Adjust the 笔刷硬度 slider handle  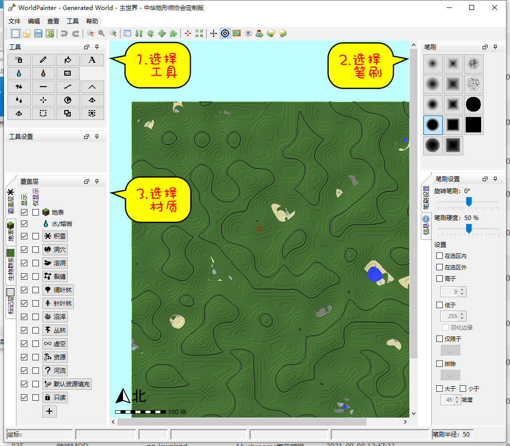(469, 228)
